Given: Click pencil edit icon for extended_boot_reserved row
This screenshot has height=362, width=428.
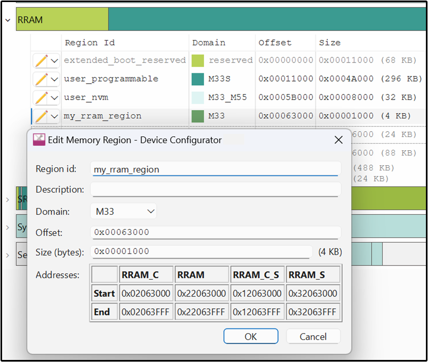Looking at the screenshot, I should pyautogui.click(x=41, y=60).
